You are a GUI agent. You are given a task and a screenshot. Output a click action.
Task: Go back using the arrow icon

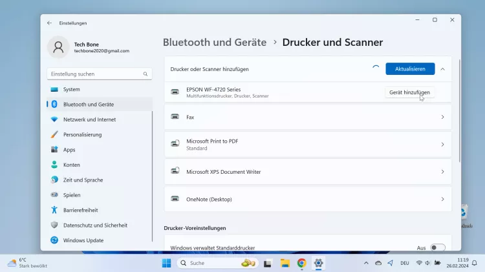click(x=50, y=23)
